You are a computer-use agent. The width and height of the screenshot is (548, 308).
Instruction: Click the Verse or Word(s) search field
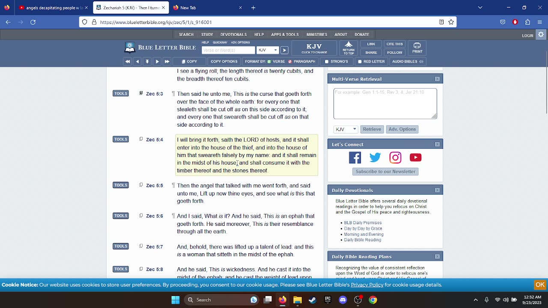pyautogui.click(x=228, y=50)
